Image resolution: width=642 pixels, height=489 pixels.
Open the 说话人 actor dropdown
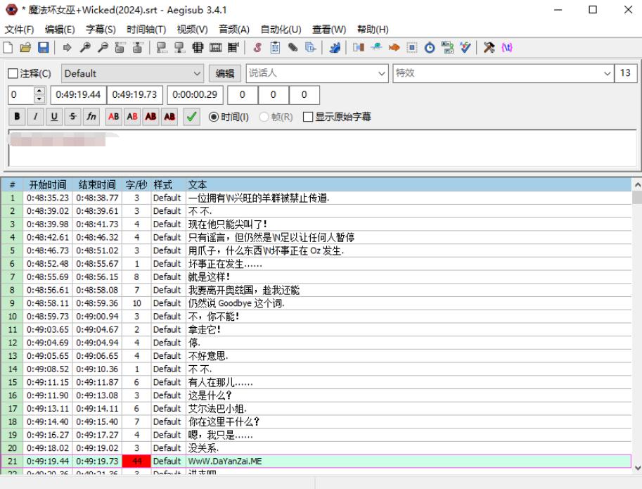tap(382, 74)
